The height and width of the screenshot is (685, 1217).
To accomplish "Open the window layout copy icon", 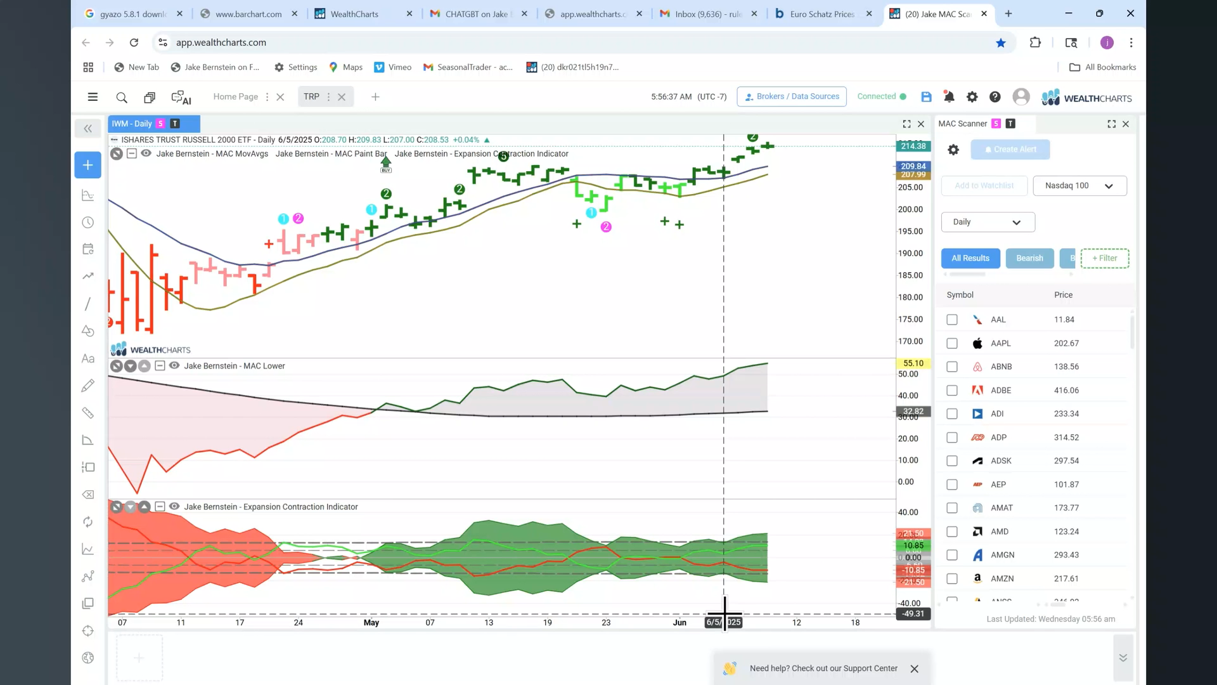I will pyautogui.click(x=150, y=97).
